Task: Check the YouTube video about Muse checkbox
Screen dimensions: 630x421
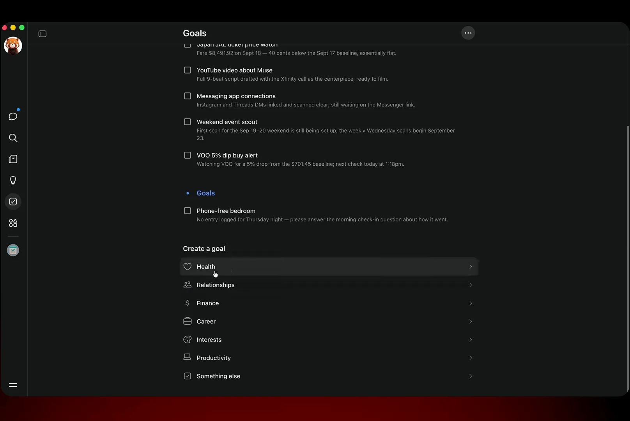Action: pyautogui.click(x=188, y=70)
